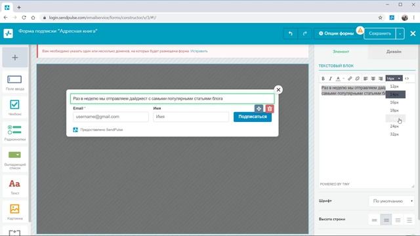Click the Сохранить save button

point(380,33)
